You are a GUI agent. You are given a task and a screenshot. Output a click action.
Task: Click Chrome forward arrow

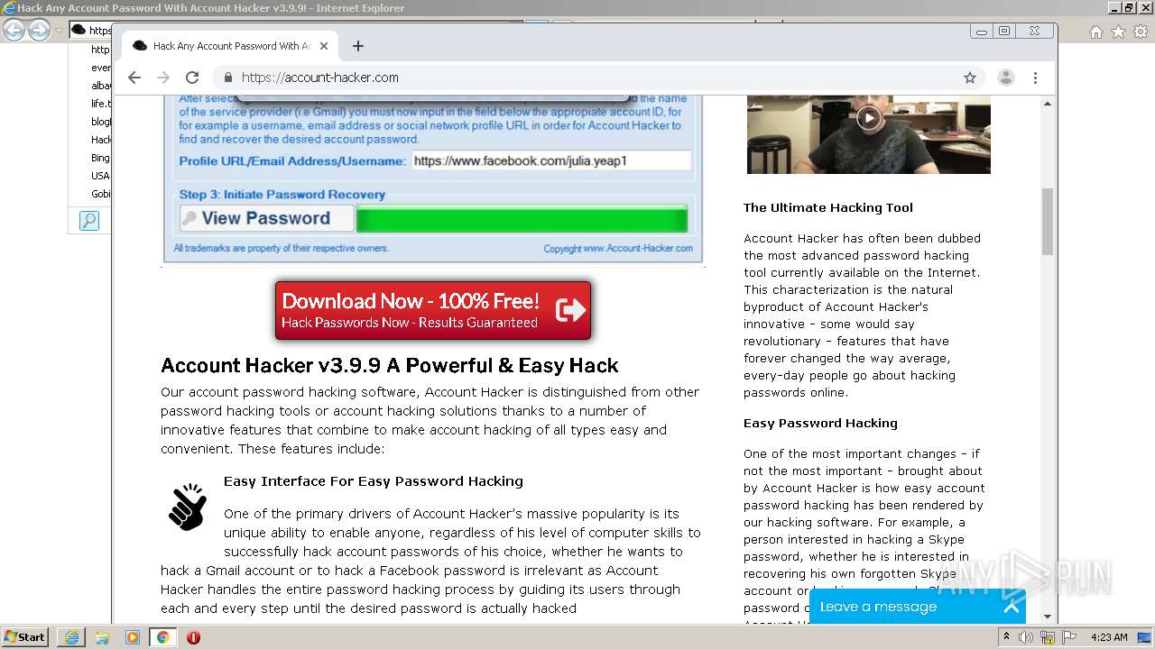163,78
